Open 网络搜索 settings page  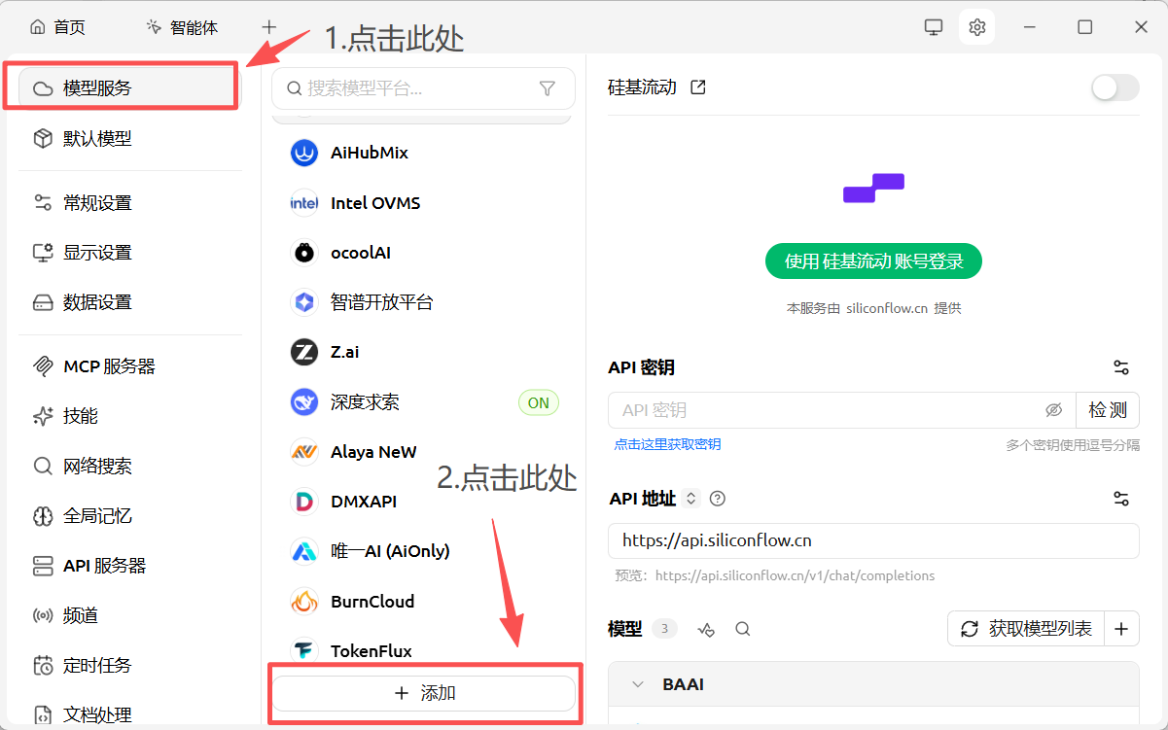coord(130,467)
